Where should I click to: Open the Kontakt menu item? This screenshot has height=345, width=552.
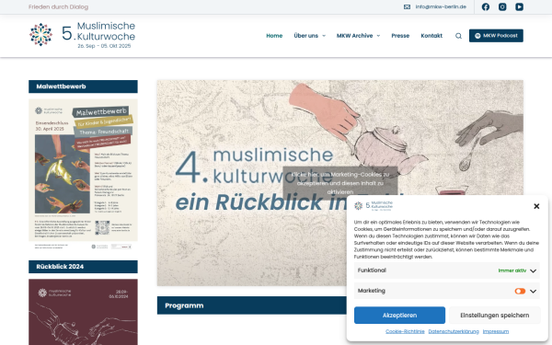[431, 36]
